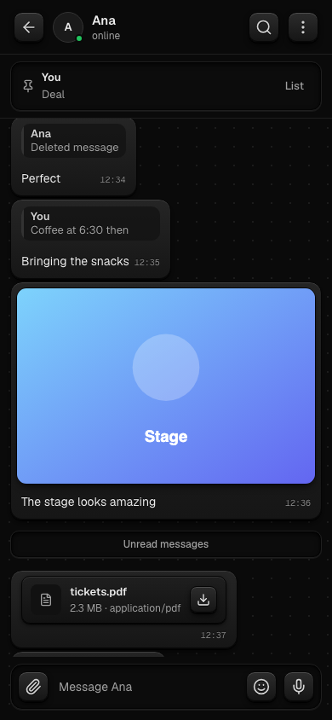Start voice recording with microphone button

[x=299, y=687]
